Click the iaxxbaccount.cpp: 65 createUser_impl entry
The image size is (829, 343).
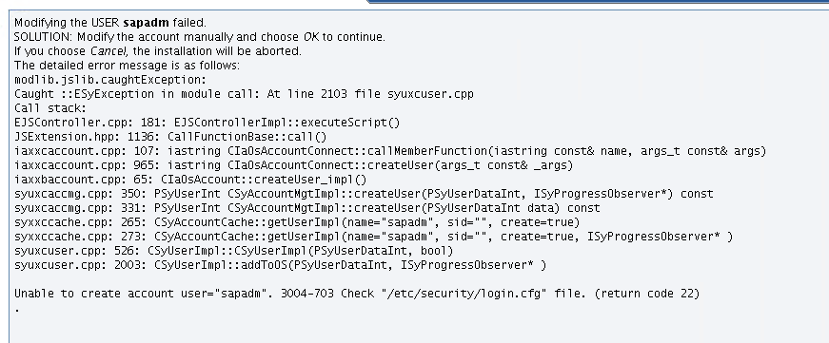coord(190,180)
